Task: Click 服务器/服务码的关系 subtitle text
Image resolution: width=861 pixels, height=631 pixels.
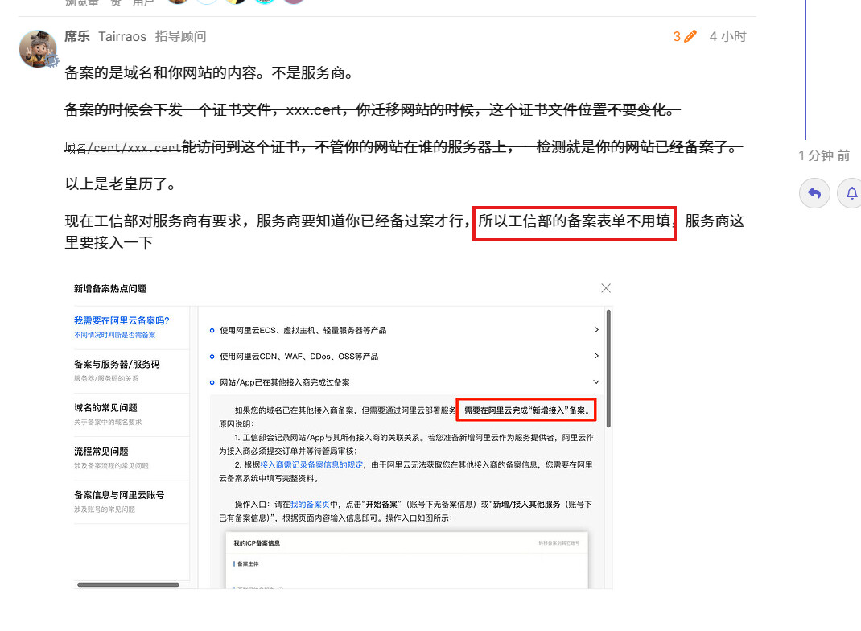Action: coord(106,378)
